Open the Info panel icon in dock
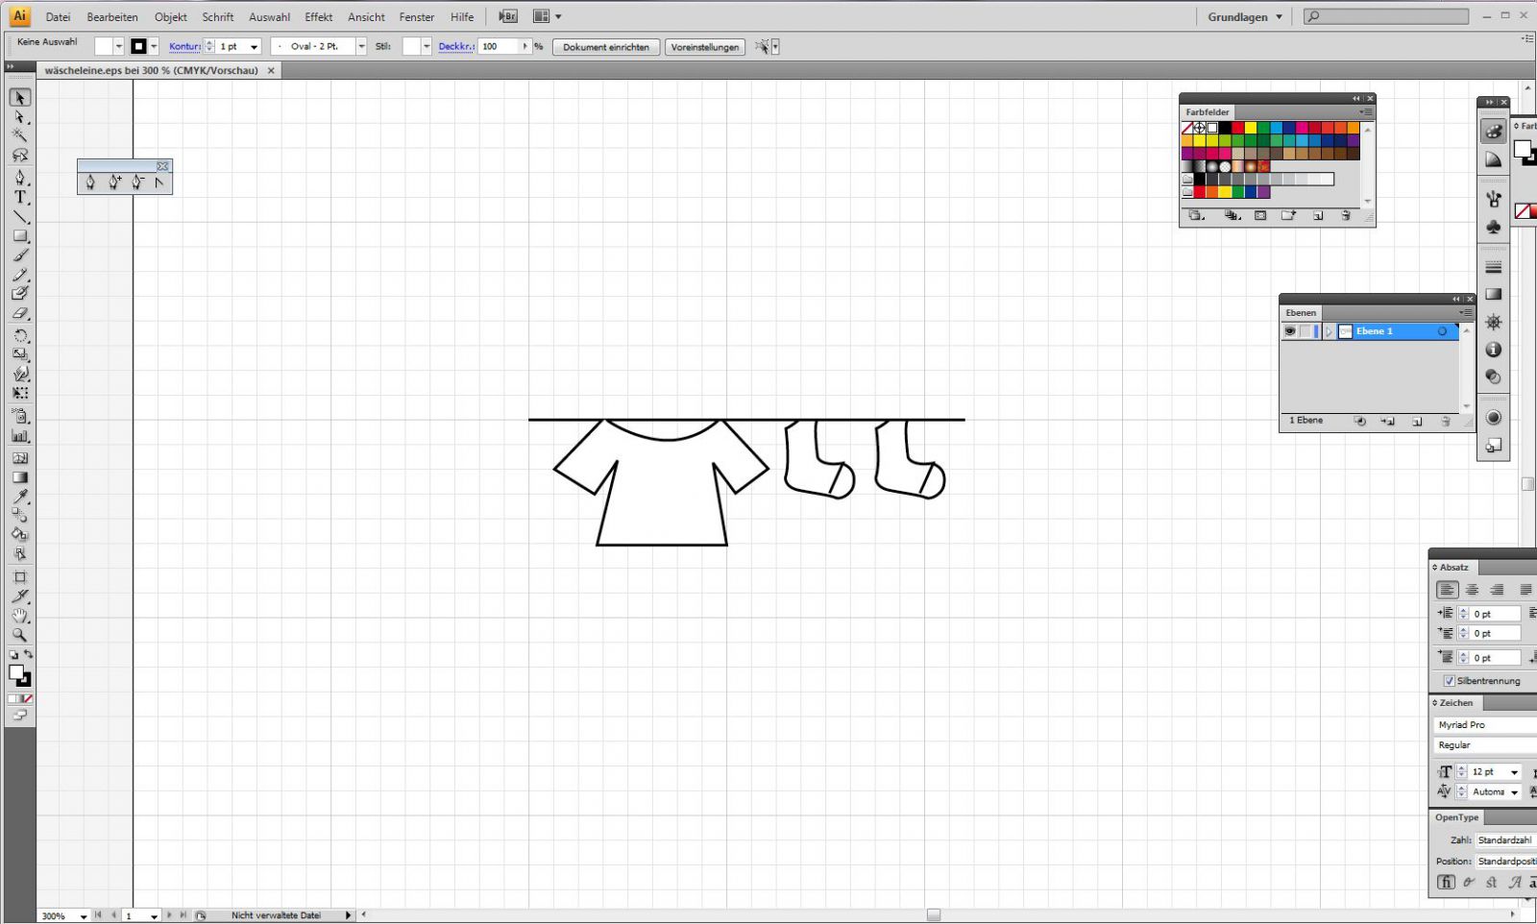This screenshot has width=1537, height=924. [1493, 350]
